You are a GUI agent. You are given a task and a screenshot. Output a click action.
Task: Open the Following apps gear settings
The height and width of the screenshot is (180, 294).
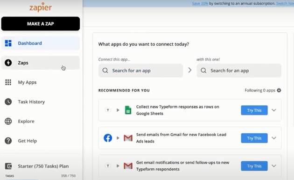[279, 90]
